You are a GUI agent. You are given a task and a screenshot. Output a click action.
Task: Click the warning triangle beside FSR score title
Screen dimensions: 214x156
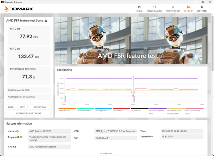46,21
